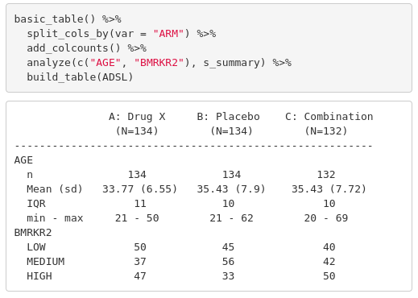Select the A: Drug X column header
418x298 pixels.
pyautogui.click(x=137, y=117)
